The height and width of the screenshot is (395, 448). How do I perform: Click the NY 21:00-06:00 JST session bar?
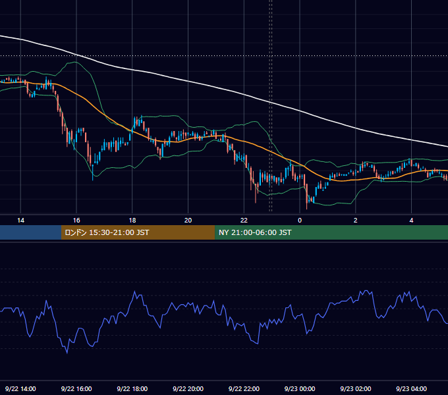coord(331,232)
